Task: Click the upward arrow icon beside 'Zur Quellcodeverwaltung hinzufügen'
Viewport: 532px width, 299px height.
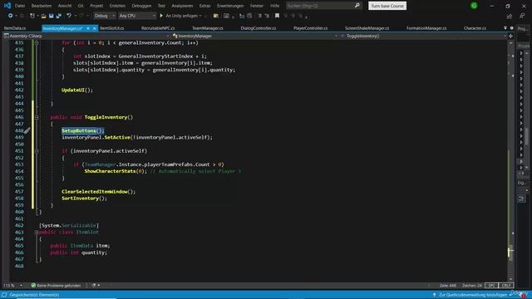Action: tap(434, 295)
